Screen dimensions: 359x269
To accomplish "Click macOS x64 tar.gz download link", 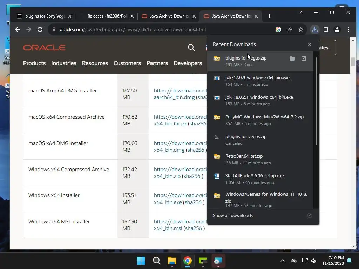I will click(x=180, y=120).
